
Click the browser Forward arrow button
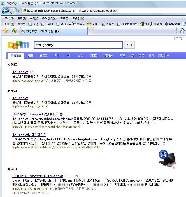(13, 11)
